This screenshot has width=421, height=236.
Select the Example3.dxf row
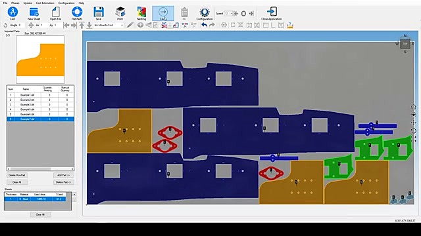(x=41, y=105)
